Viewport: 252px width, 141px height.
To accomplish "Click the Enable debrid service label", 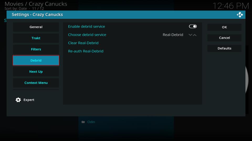I will [x=86, y=26].
